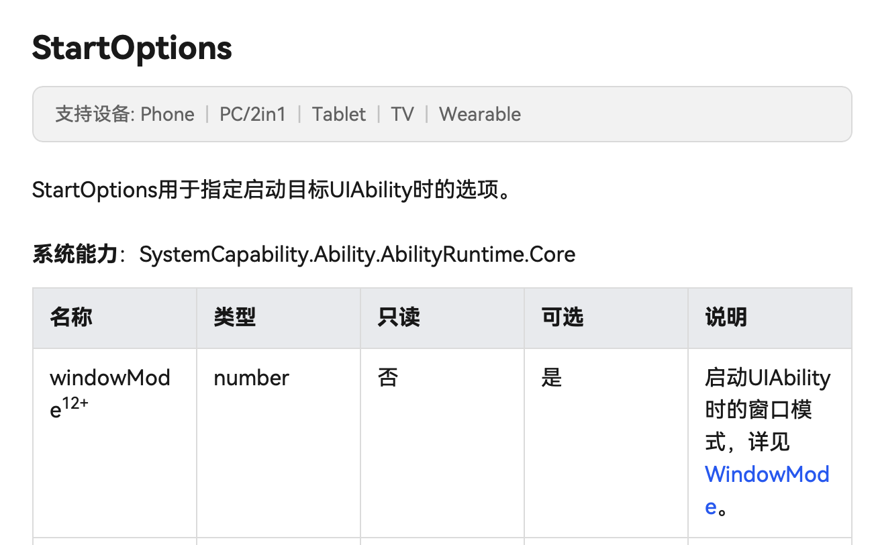This screenshot has width=874, height=545.
Task: Select the PC/2in1 device label
Action: click(252, 114)
